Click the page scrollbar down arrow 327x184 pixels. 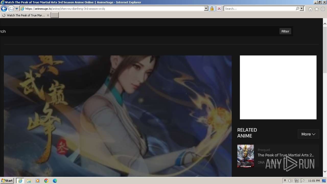tap(325, 171)
